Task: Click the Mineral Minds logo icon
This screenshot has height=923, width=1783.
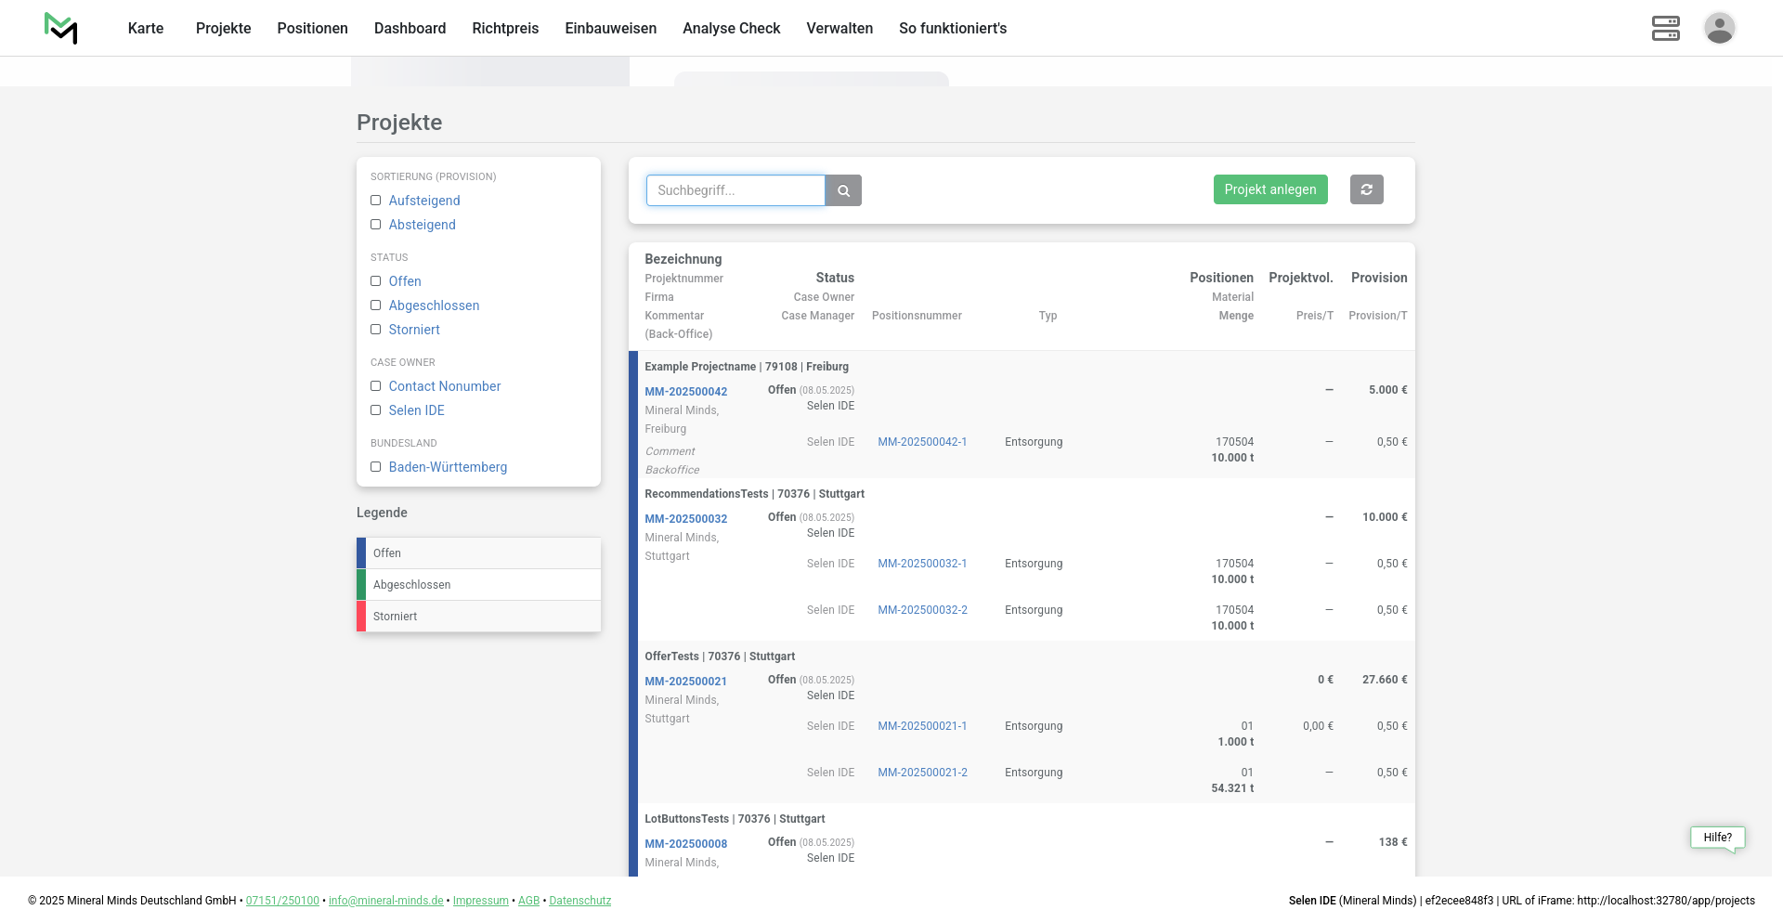Action: click(60, 28)
